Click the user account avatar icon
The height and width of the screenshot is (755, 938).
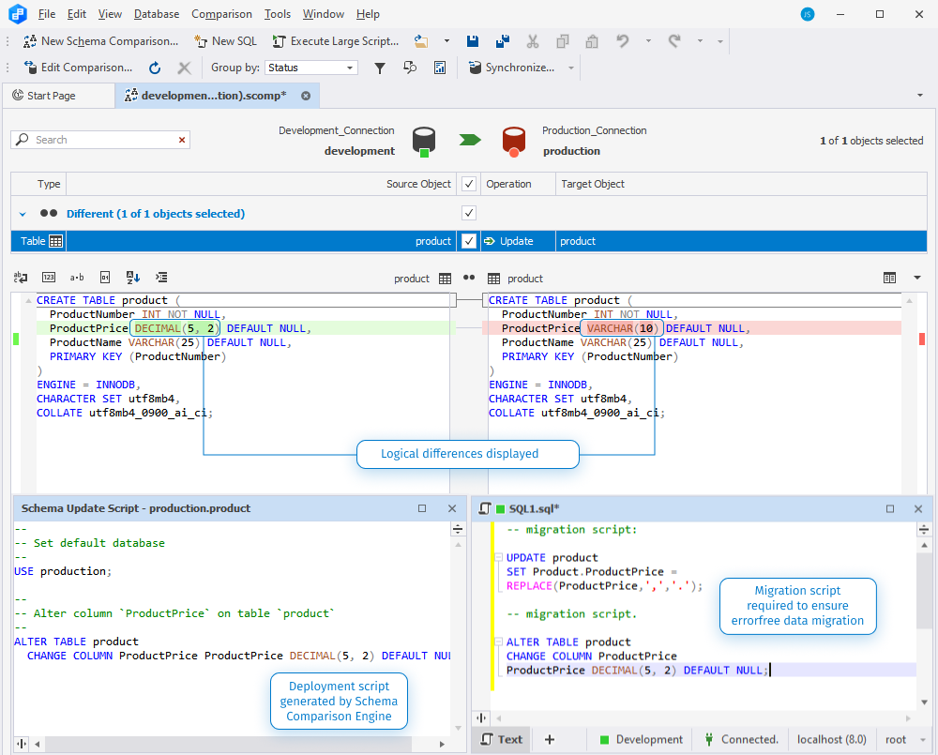[x=808, y=14]
